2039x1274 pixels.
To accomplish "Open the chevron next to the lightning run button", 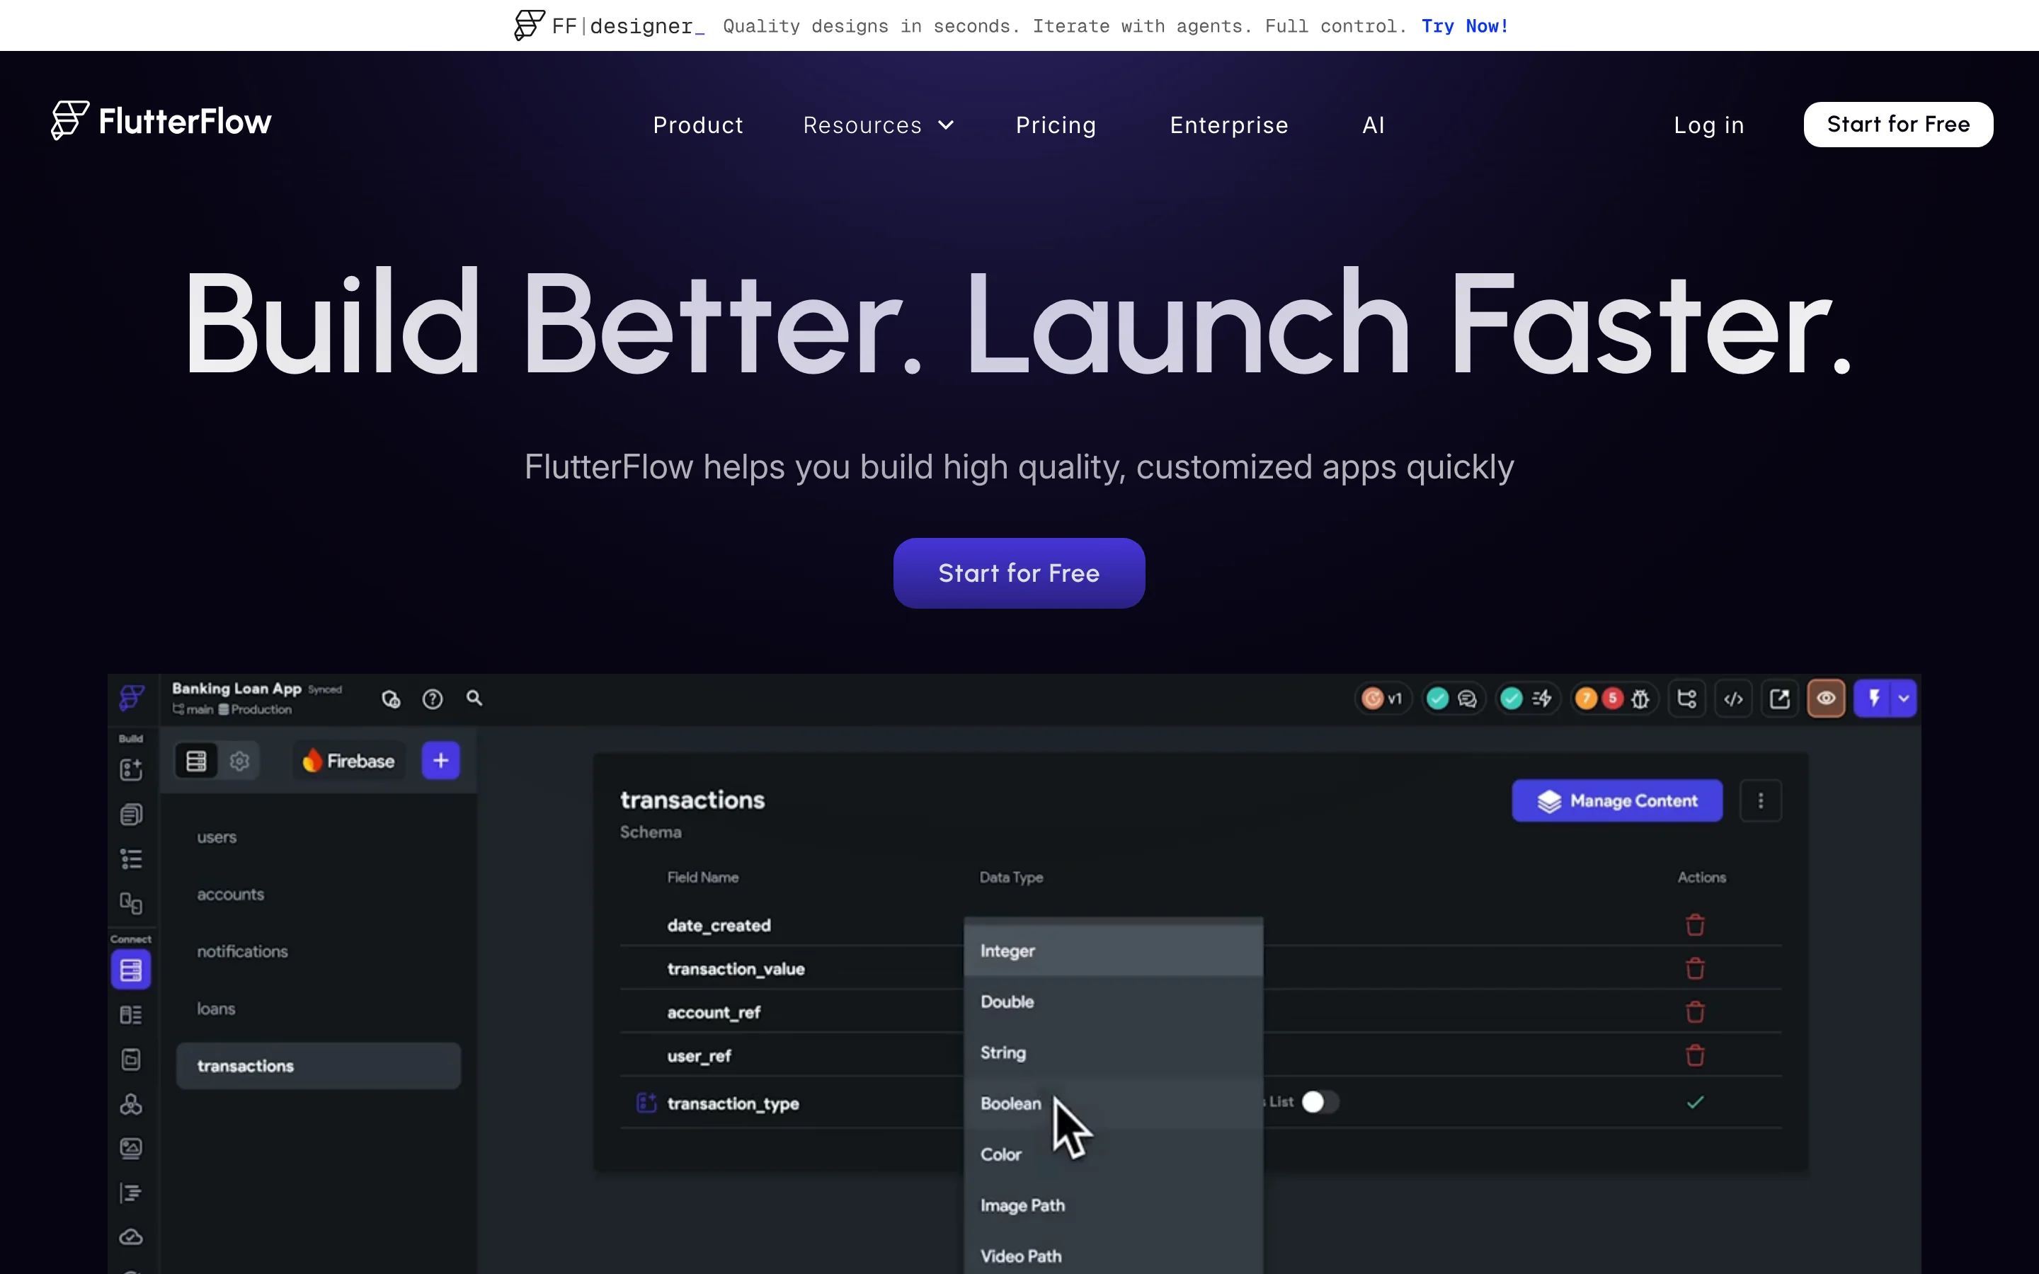I will point(1902,698).
